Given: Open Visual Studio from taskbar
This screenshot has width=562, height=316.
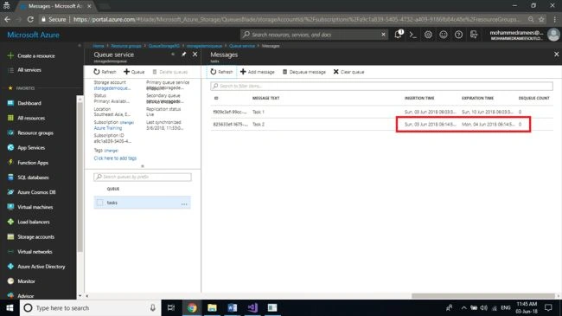Looking at the screenshot, I should click(252, 307).
